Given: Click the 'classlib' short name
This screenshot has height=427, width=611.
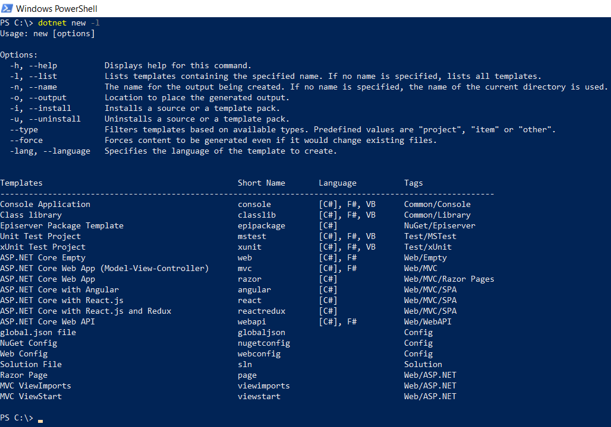Looking at the screenshot, I should [257, 215].
